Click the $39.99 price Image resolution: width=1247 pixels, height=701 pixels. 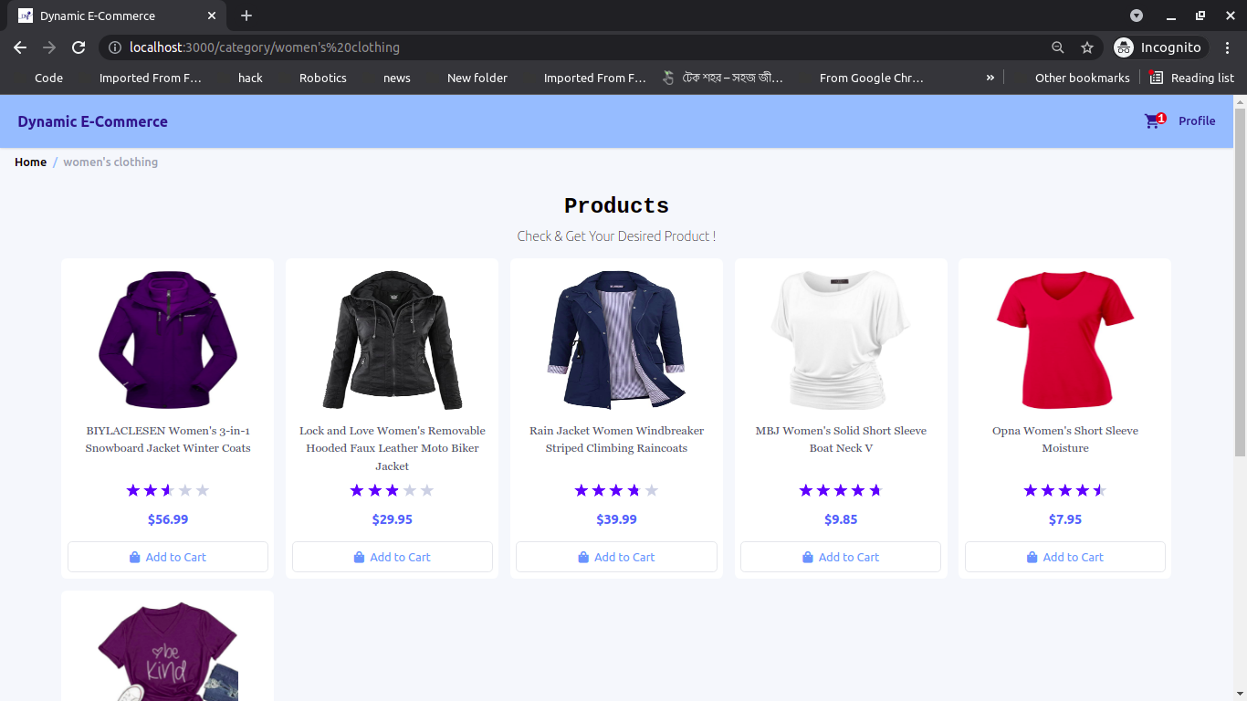click(616, 519)
